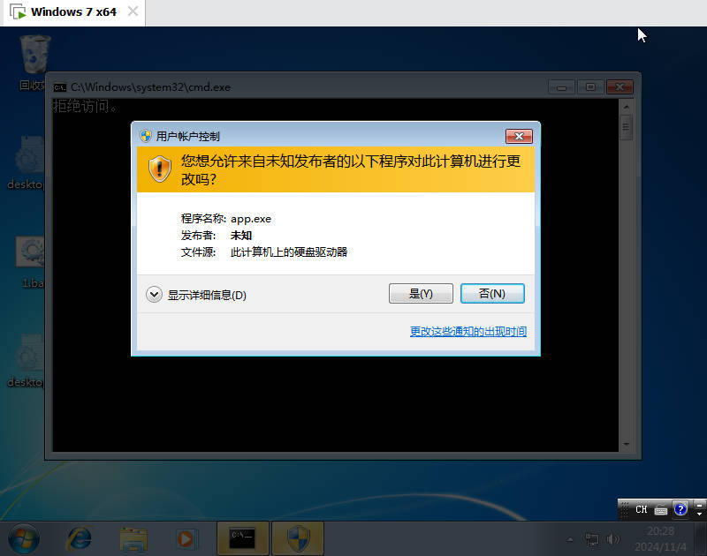Click the UAC shield icon in dialog title
Viewport: 707px width, 556px height.
pos(145,136)
